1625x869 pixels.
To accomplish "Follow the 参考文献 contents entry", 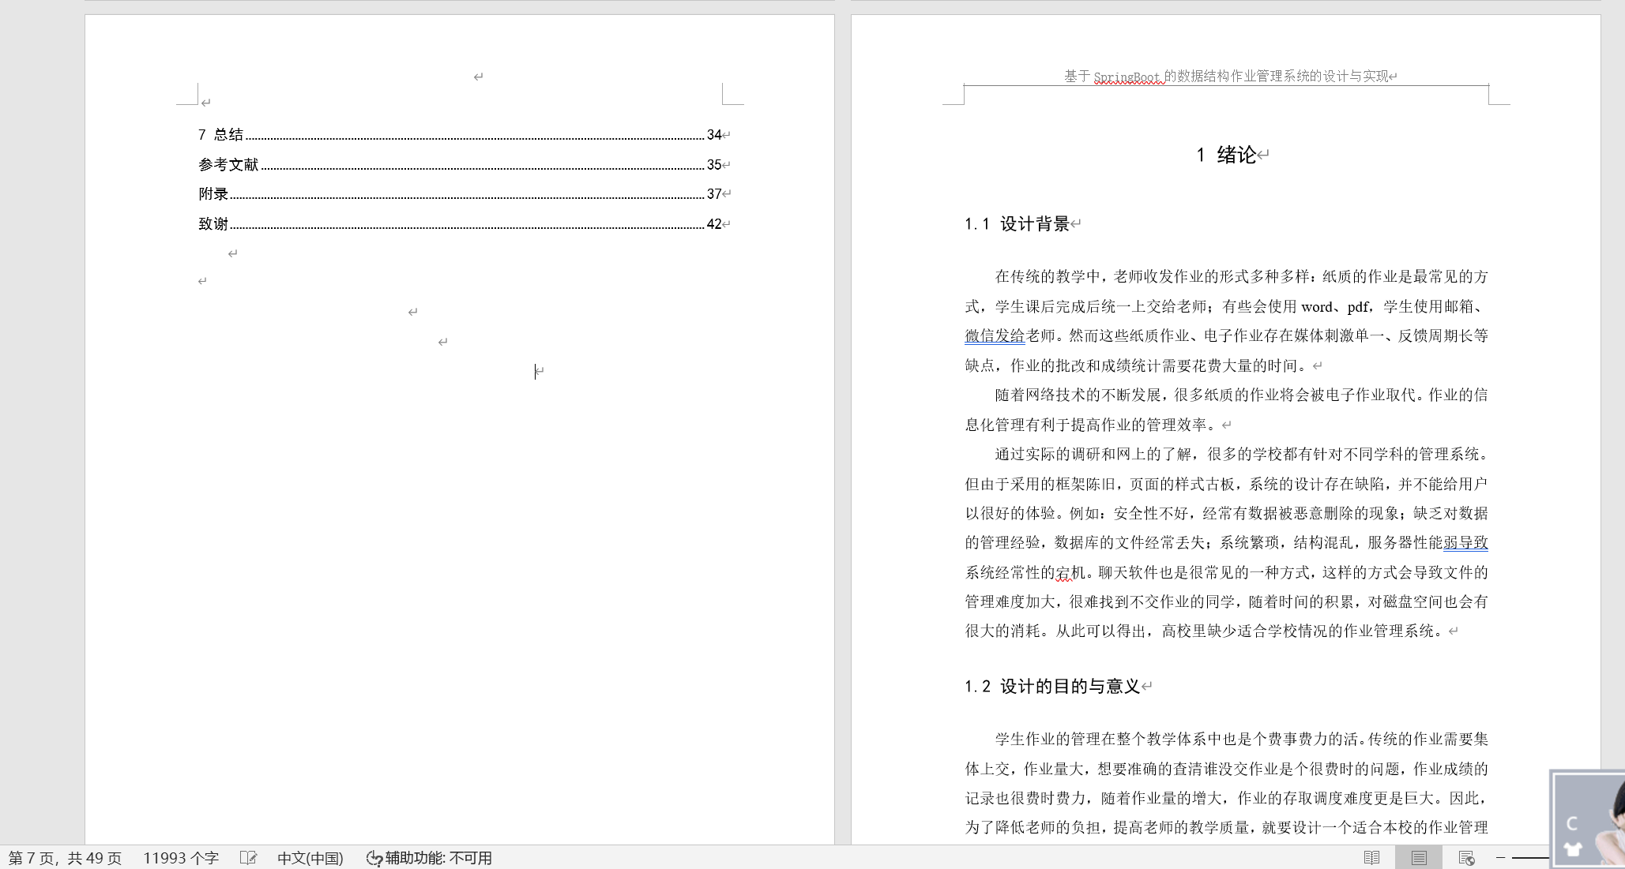I will coord(228,164).
